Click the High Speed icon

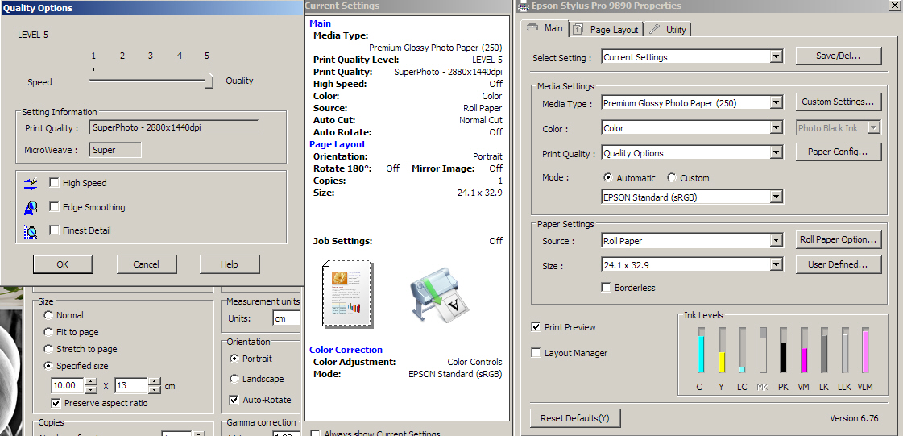[x=31, y=183]
